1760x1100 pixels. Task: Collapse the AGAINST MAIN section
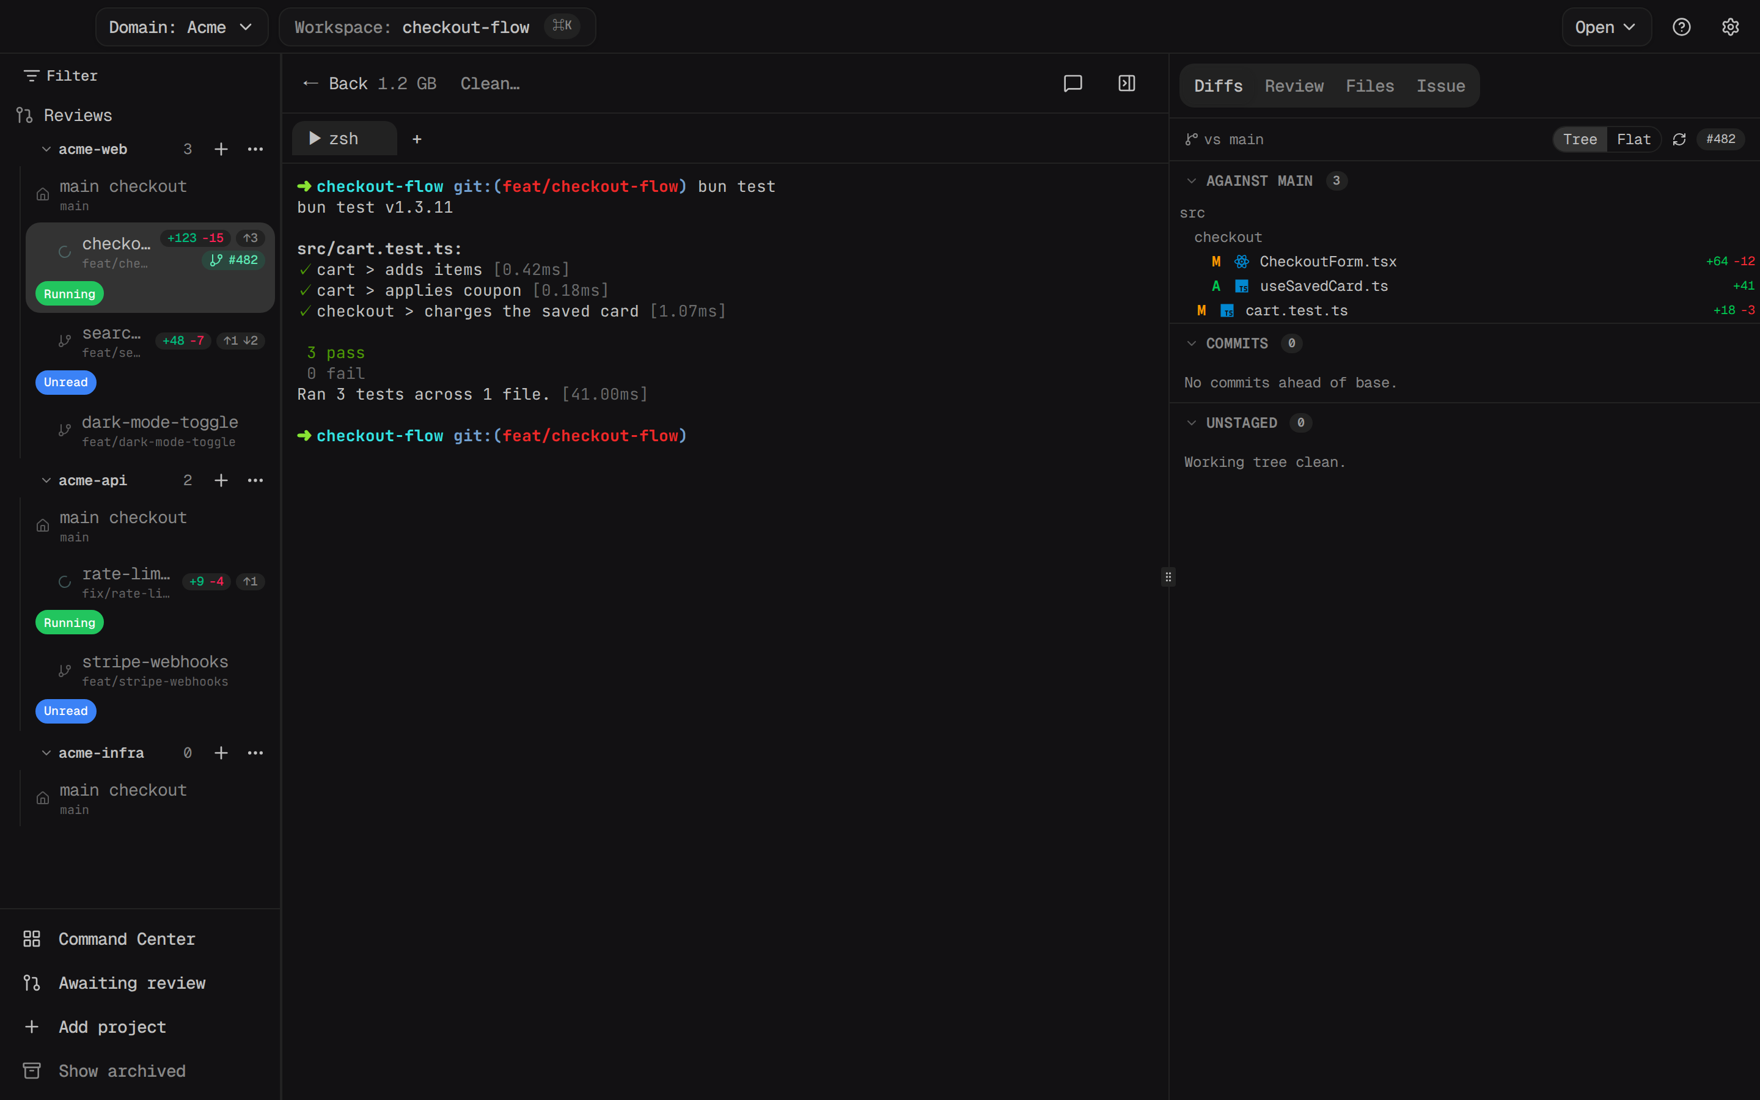[x=1191, y=181]
